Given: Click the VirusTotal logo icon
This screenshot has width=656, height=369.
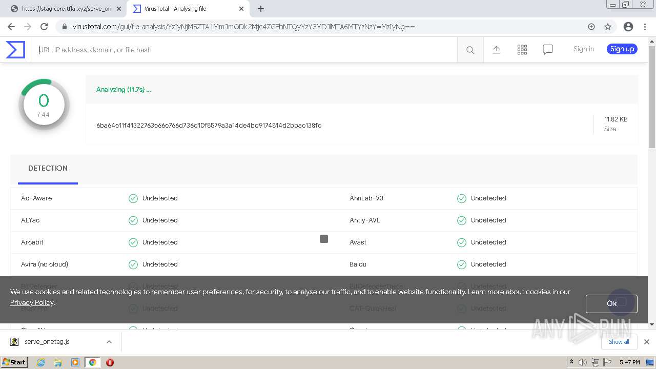Looking at the screenshot, I should point(15,50).
